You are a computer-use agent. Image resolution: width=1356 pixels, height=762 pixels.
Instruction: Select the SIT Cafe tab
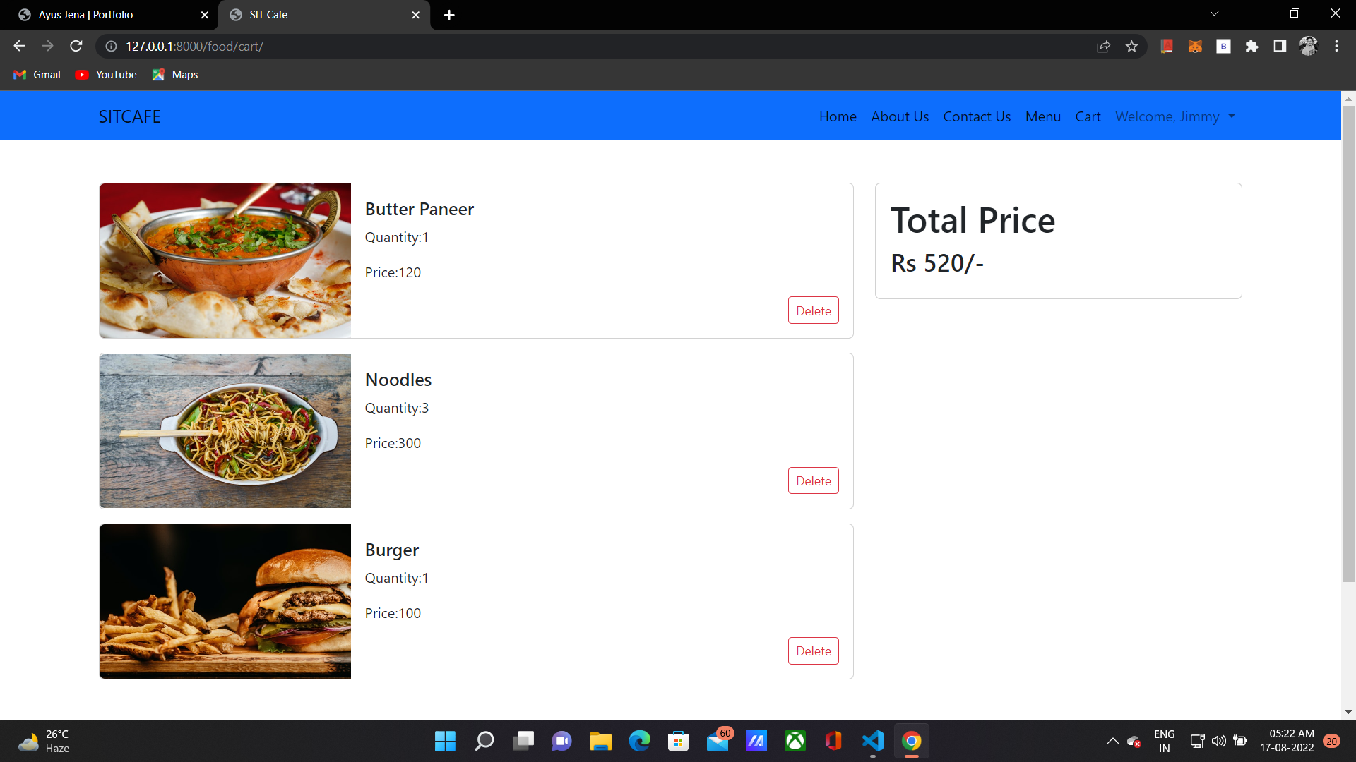pos(325,15)
